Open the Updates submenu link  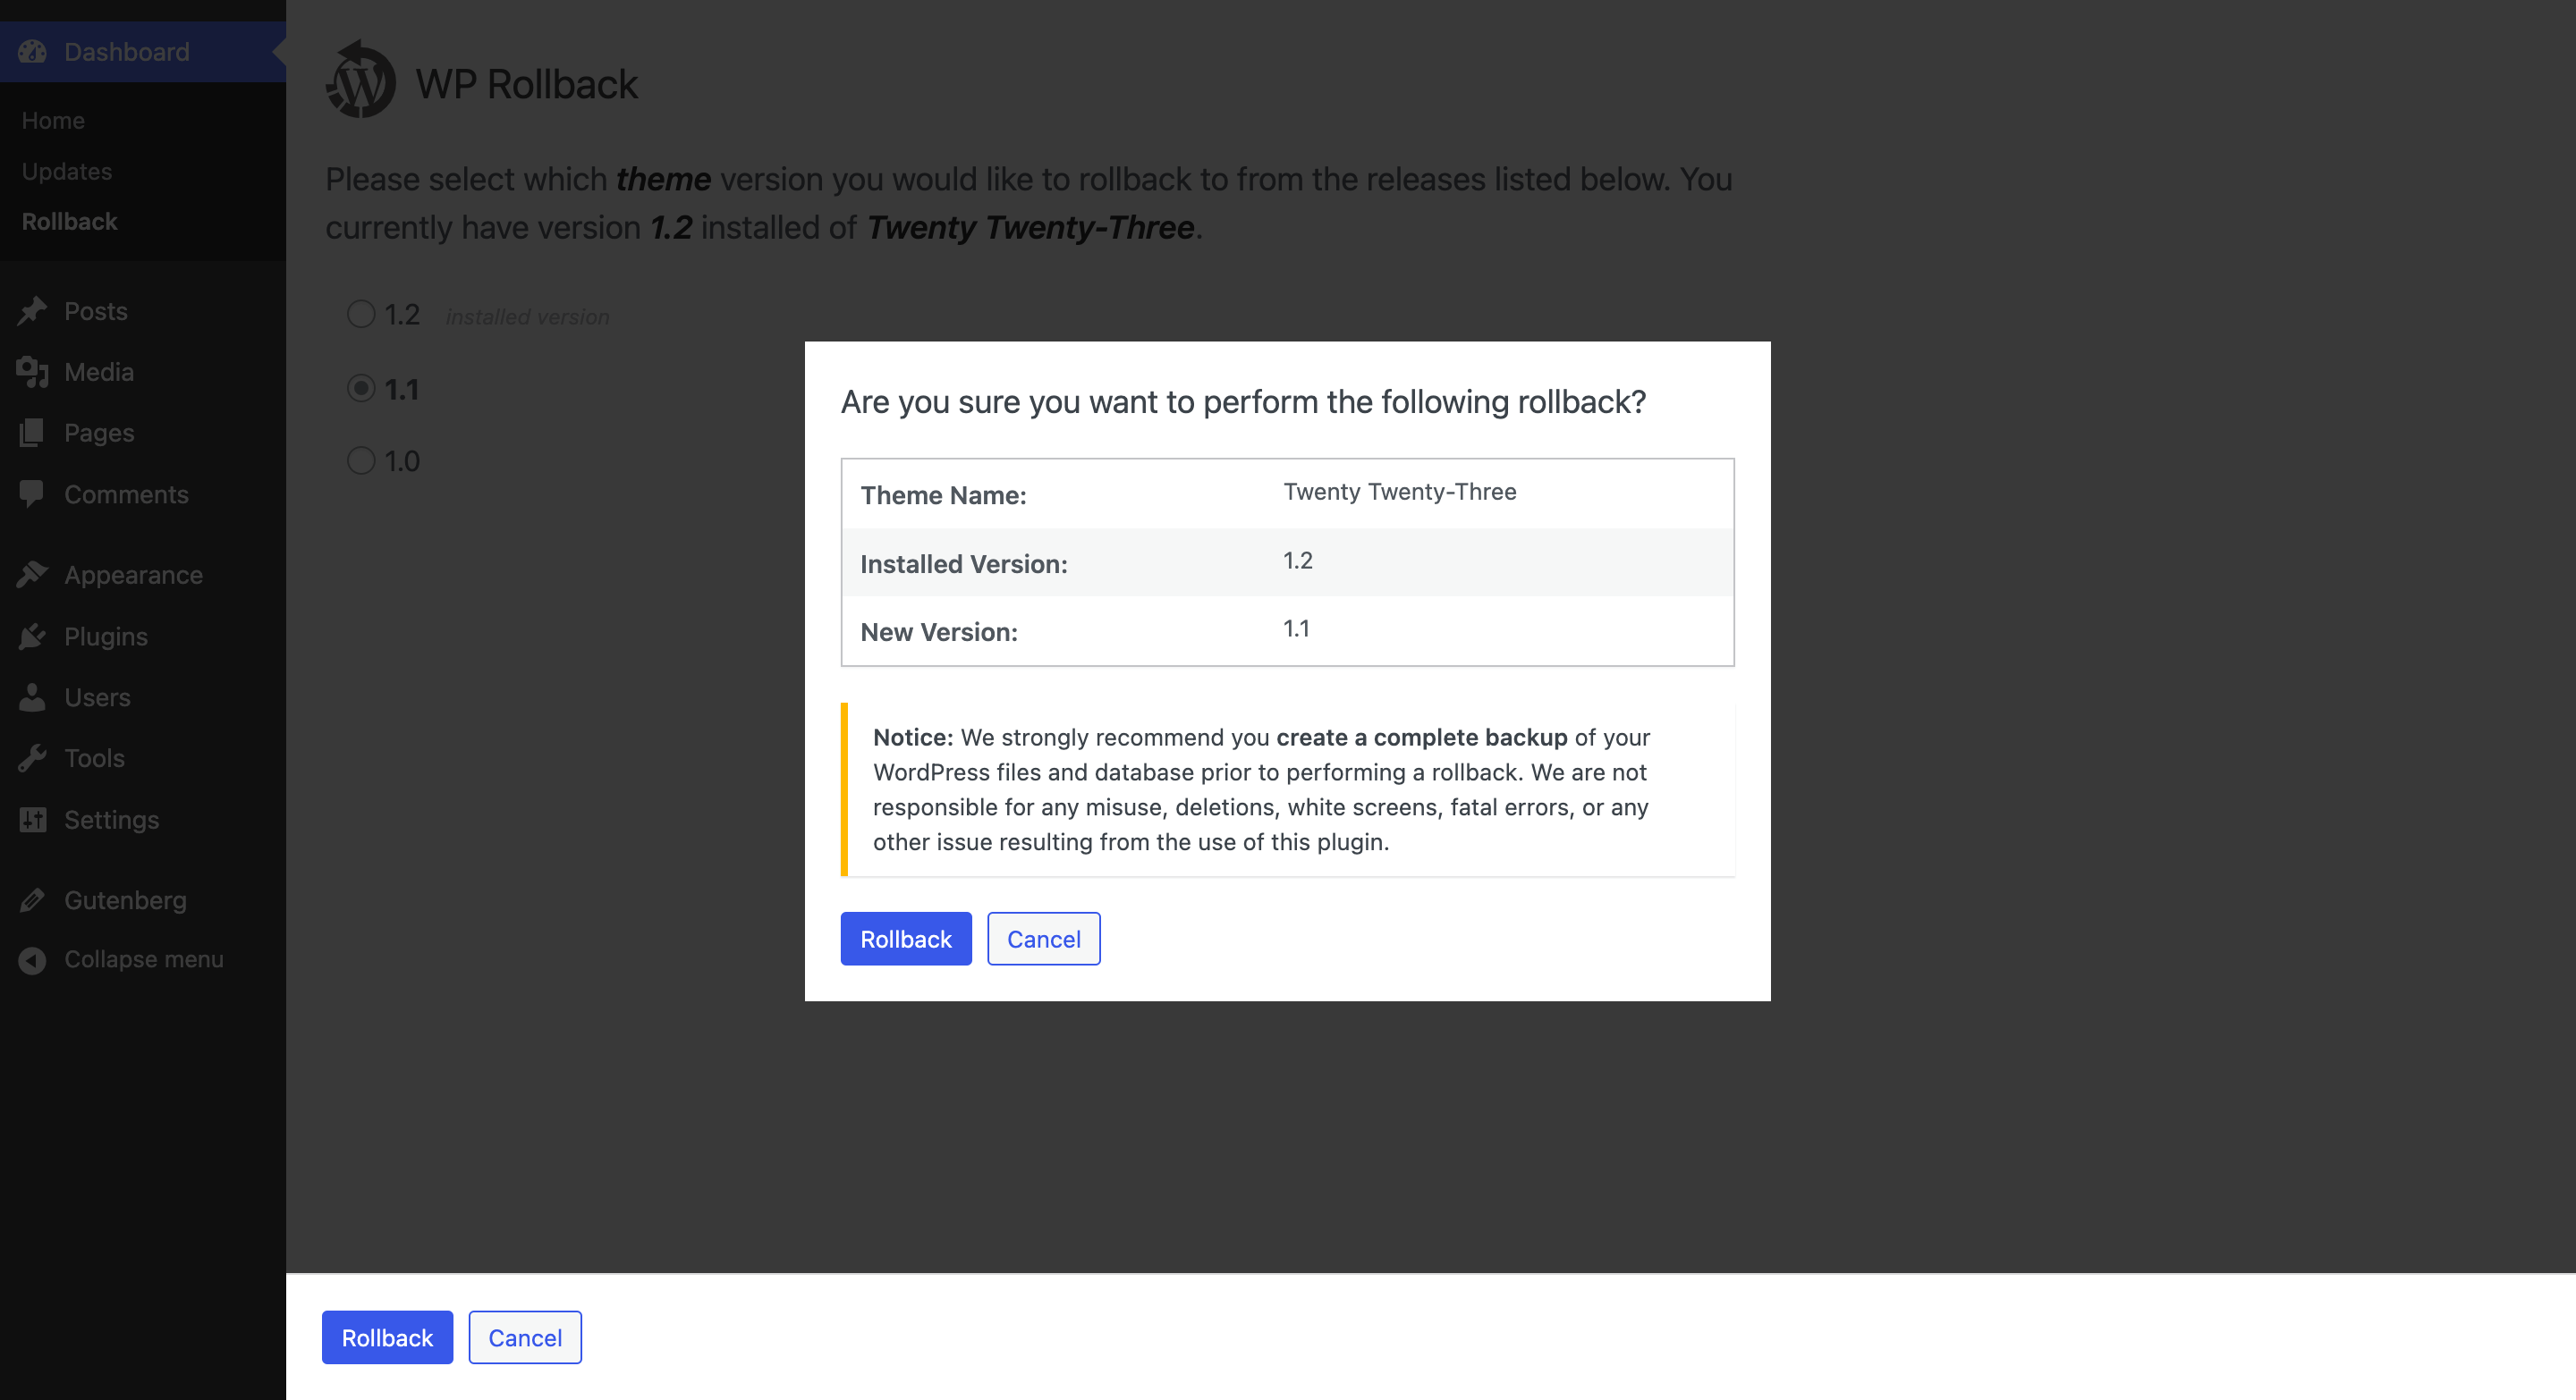click(x=67, y=171)
